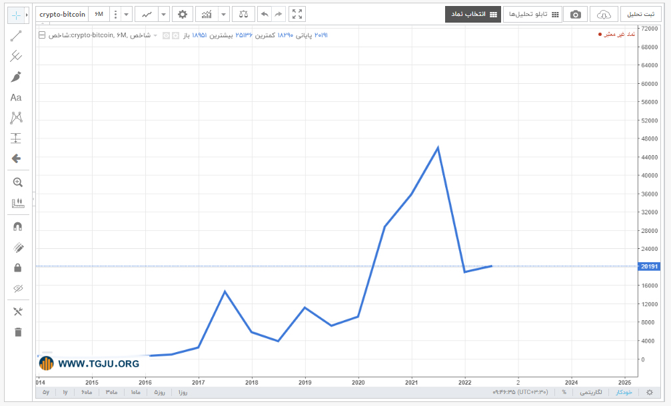Toggle stay-in-drawing-mode pencil
The width and height of the screenshot is (671, 406).
click(x=17, y=248)
